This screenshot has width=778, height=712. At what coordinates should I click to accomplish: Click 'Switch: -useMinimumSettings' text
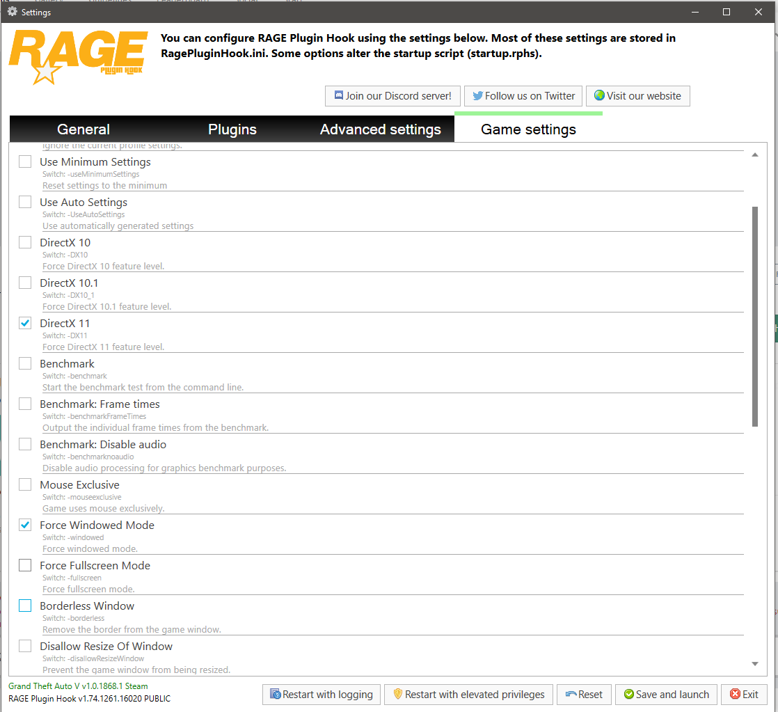90,174
